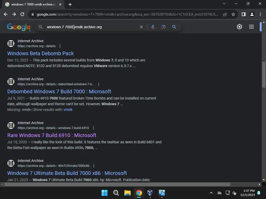This screenshot has height=199, width=266.
Task: Show hidden system tray icons
Action: point(211,193)
